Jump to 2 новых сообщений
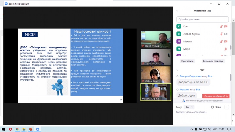 click(216, 96)
